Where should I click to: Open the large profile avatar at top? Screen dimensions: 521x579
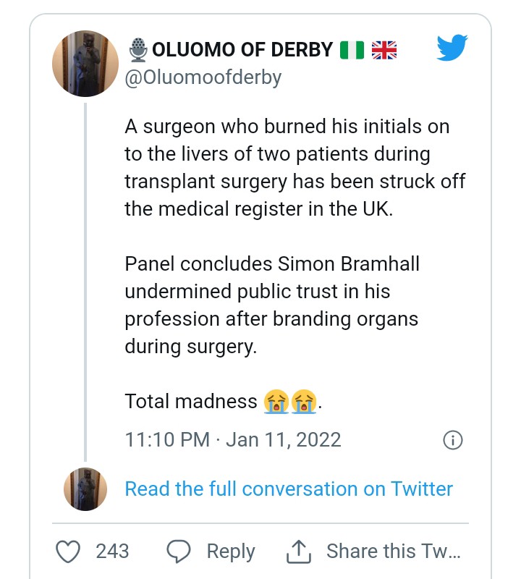coord(85,64)
